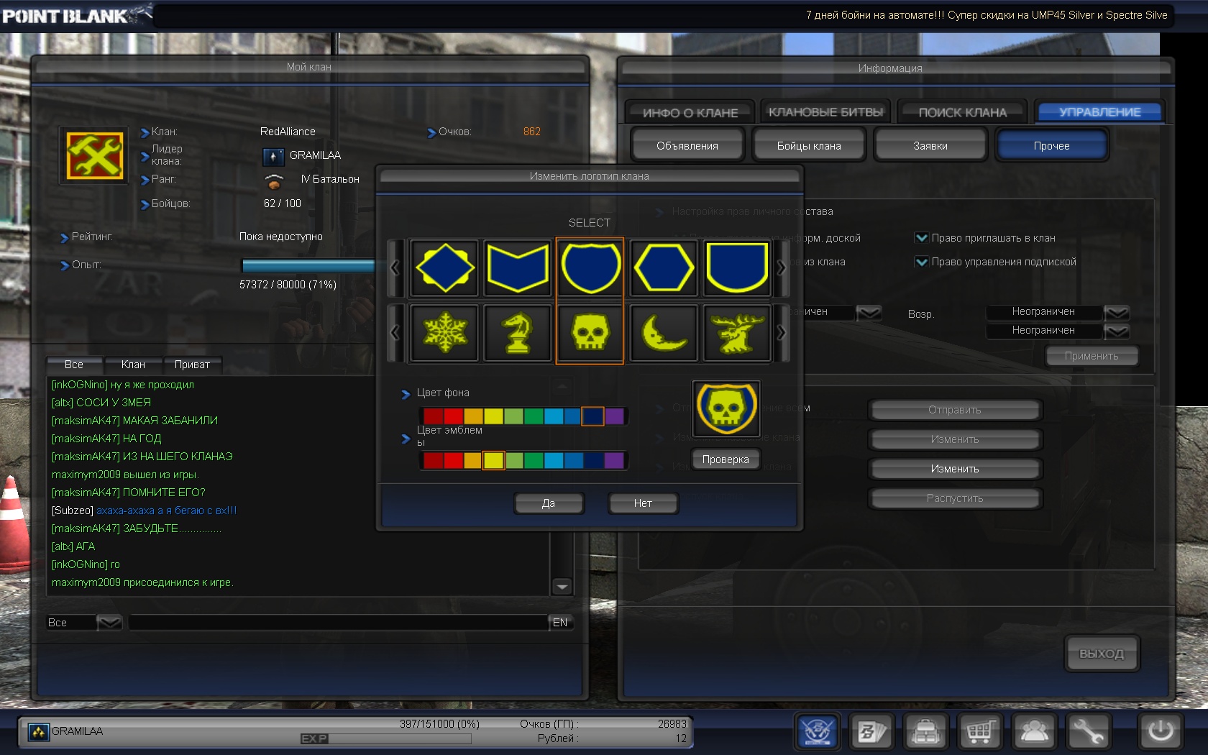
Task: Switch to 'КЛАНОВЫЕ БИТВЫ' tab
Action: (825, 112)
